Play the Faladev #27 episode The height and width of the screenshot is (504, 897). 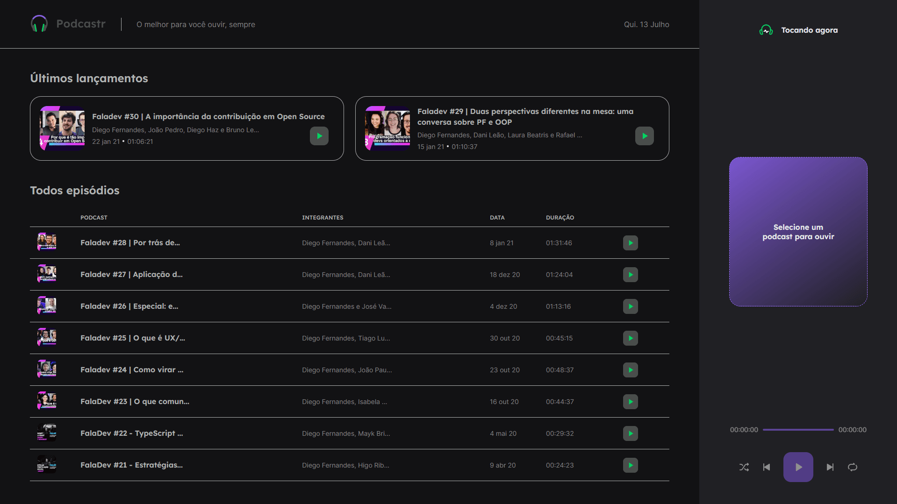[630, 275]
